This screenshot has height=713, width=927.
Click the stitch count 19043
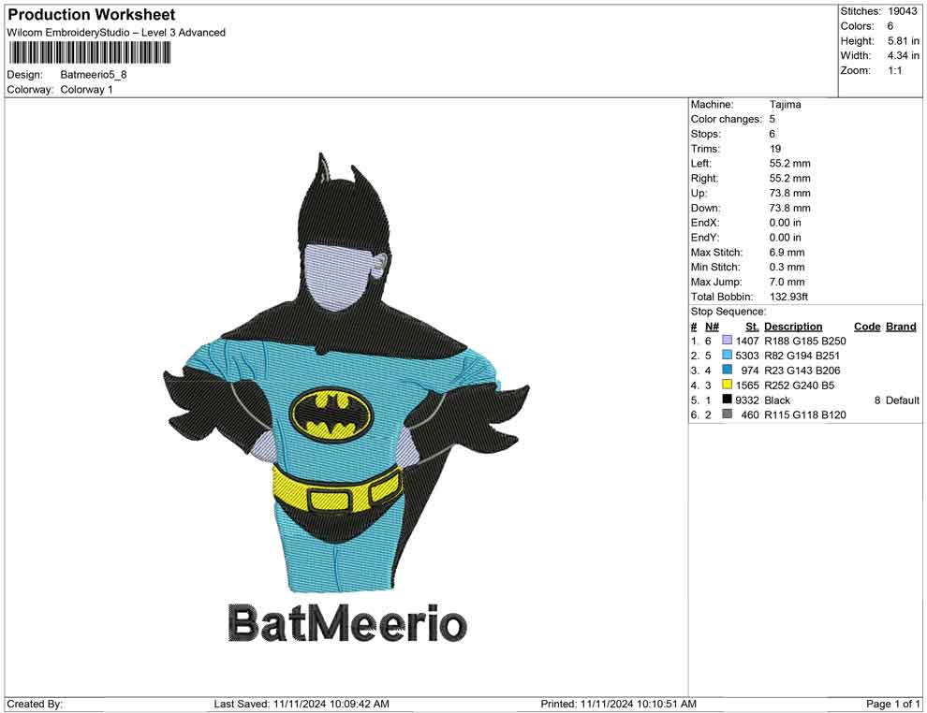click(902, 11)
